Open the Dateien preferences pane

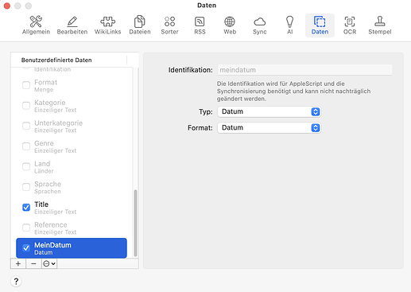click(x=140, y=25)
